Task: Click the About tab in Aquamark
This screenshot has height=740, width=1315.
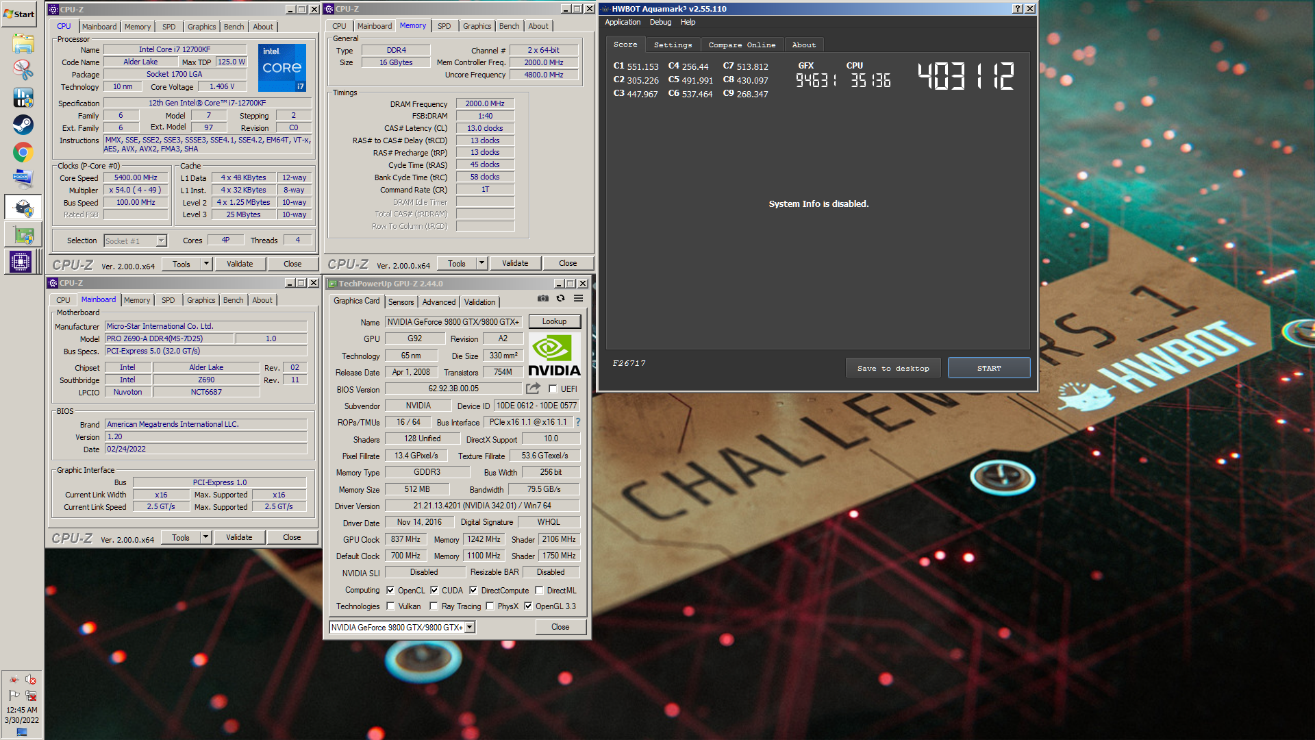Action: (804, 45)
